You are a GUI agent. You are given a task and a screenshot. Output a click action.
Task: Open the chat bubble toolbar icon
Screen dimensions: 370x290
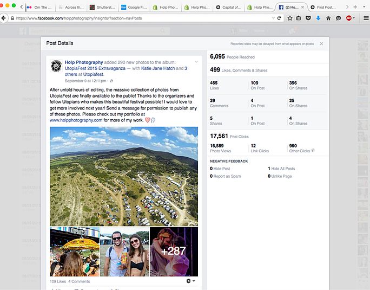339,18
